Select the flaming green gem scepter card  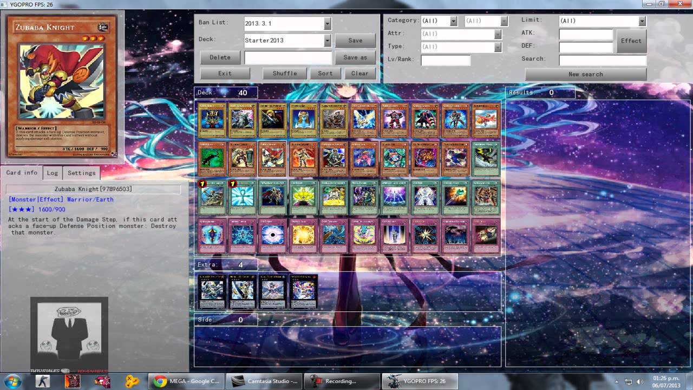click(455, 198)
